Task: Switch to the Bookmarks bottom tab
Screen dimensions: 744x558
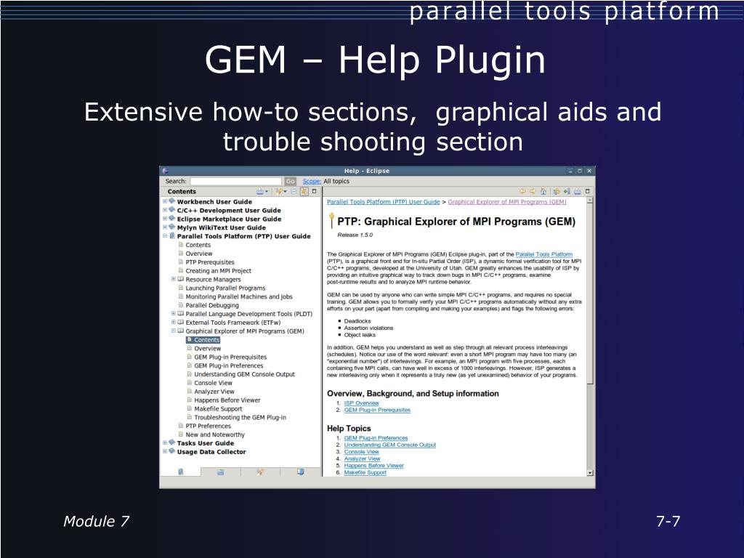Action: pyautogui.click(x=300, y=472)
